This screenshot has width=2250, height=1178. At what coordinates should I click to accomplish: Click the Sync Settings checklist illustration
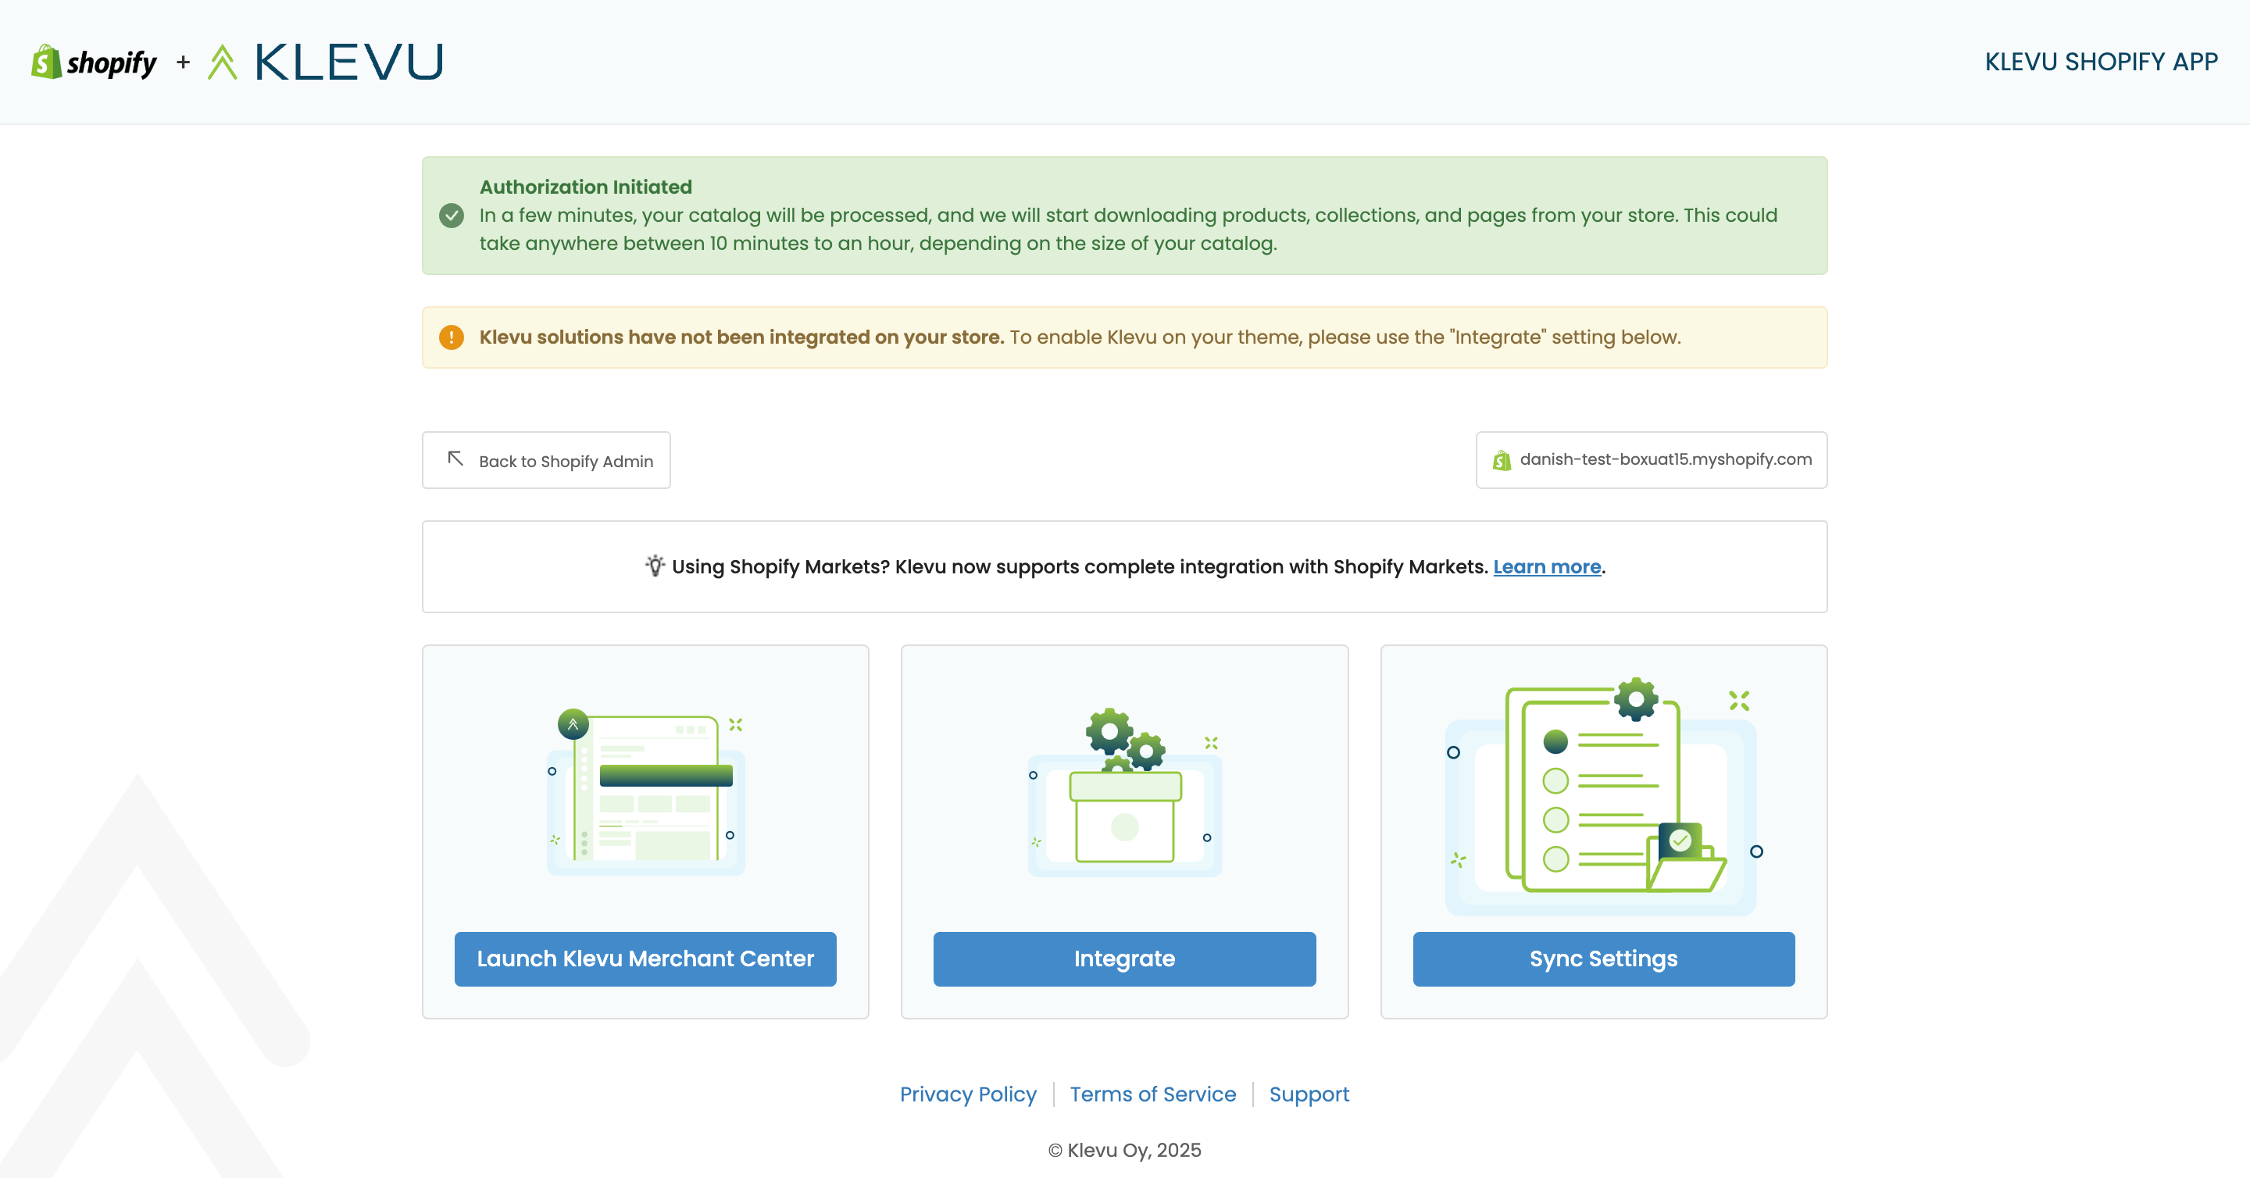[1604, 794]
